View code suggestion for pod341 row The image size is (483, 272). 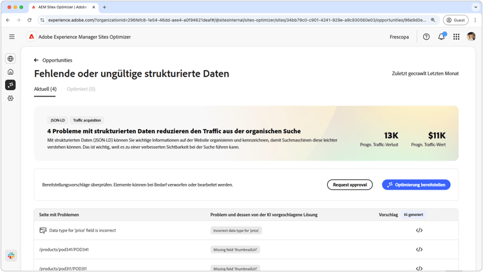419,249
